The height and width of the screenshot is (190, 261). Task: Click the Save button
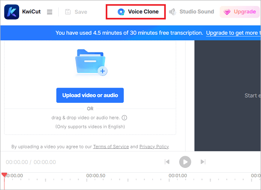pos(76,12)
